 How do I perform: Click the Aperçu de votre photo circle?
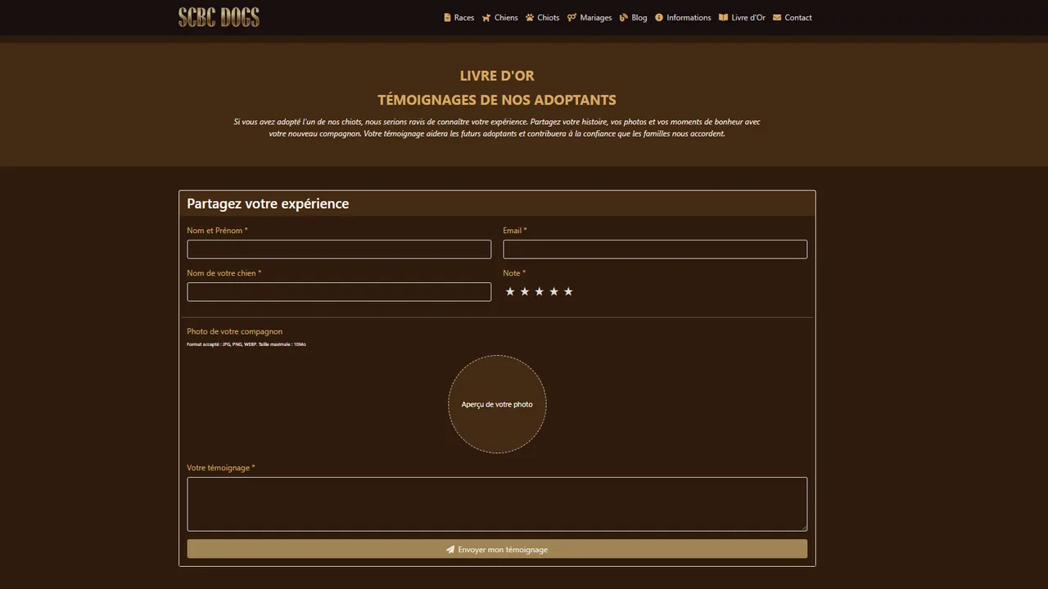click(x=497, y=404)
